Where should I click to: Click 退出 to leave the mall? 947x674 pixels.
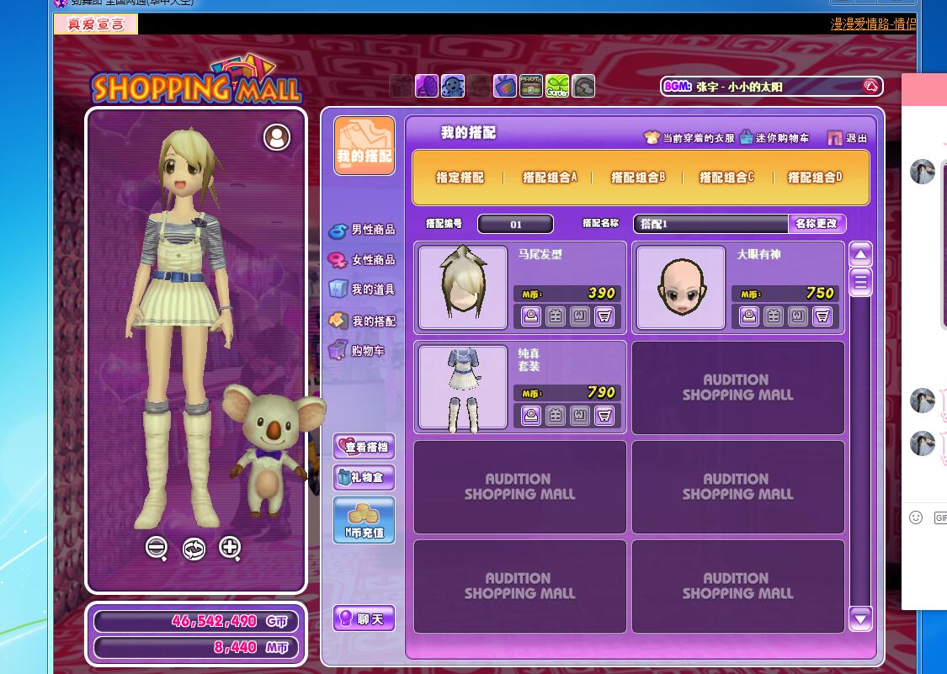(848, 138)
